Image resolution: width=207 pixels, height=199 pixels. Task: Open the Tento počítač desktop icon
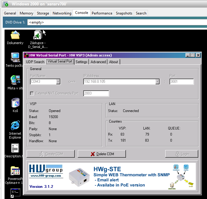tap(15, 57)
